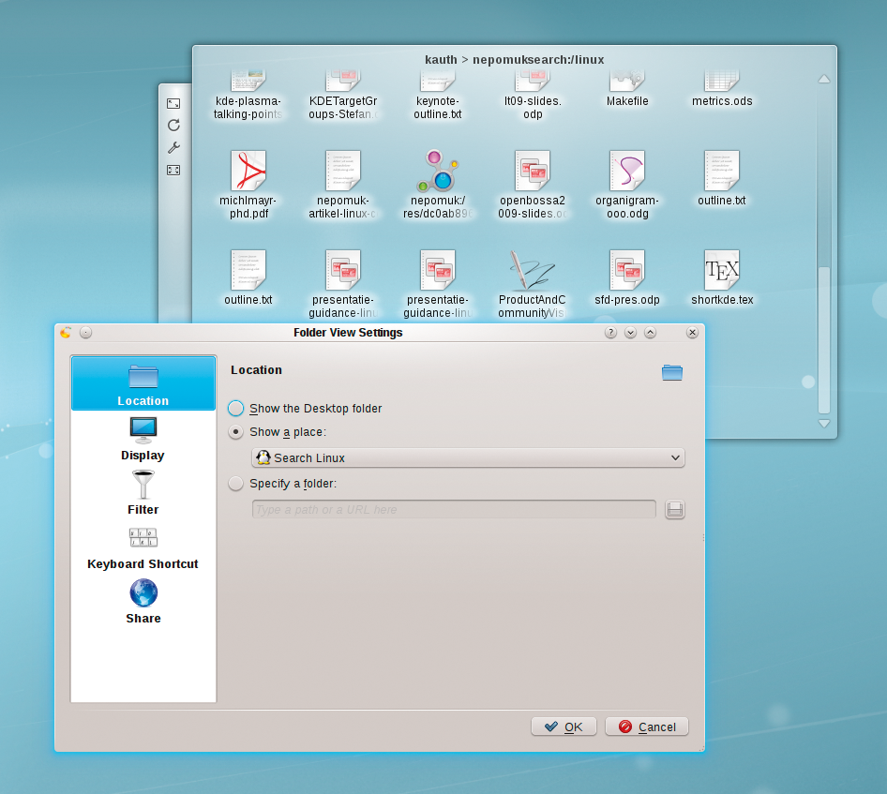Image resolution: width=887 pixels, height=794 pixels.
Task: Click the "keynote-outline.txt" file label
Action: click(x=437, y=108)
